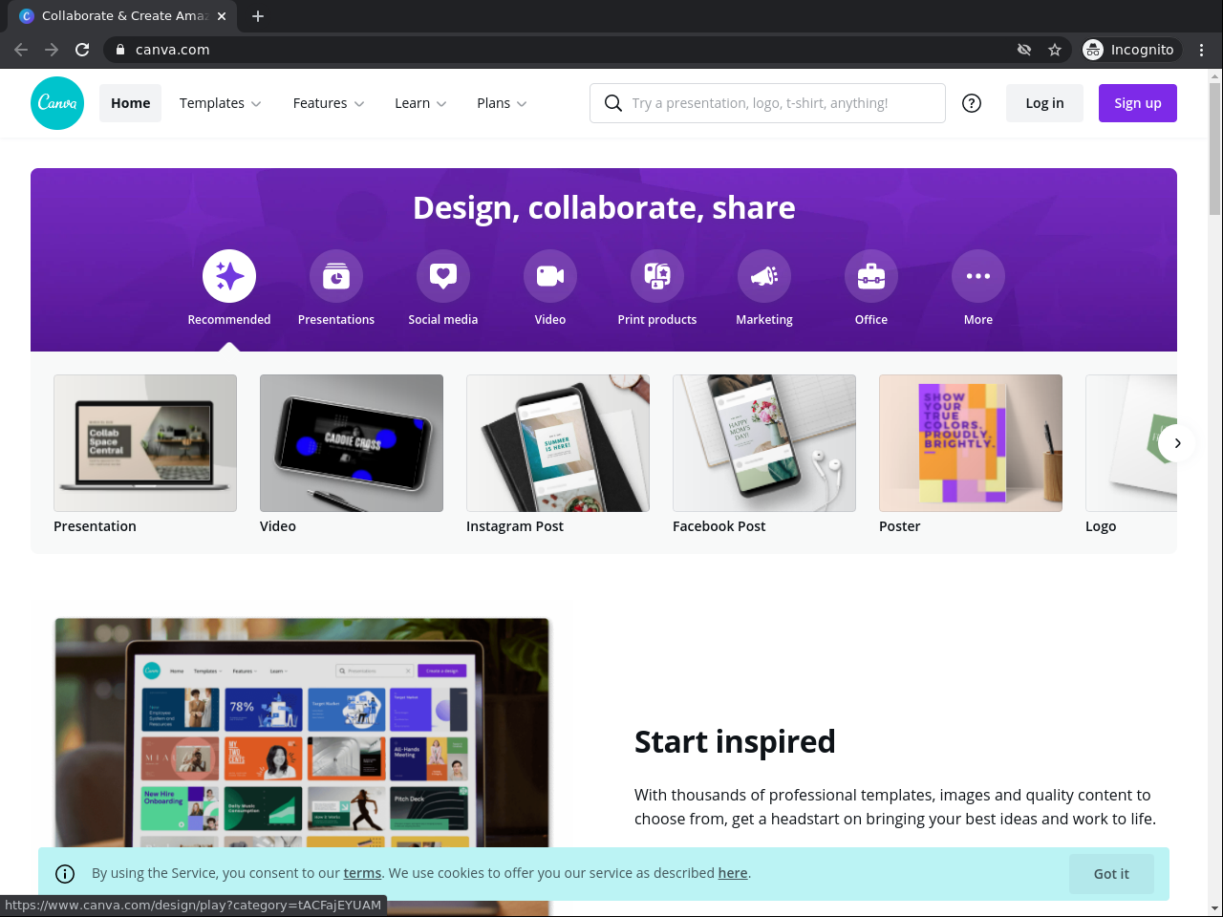View site info via the lock icon
The height and width of the screenshot is (917, 1223).
(120, 50)
